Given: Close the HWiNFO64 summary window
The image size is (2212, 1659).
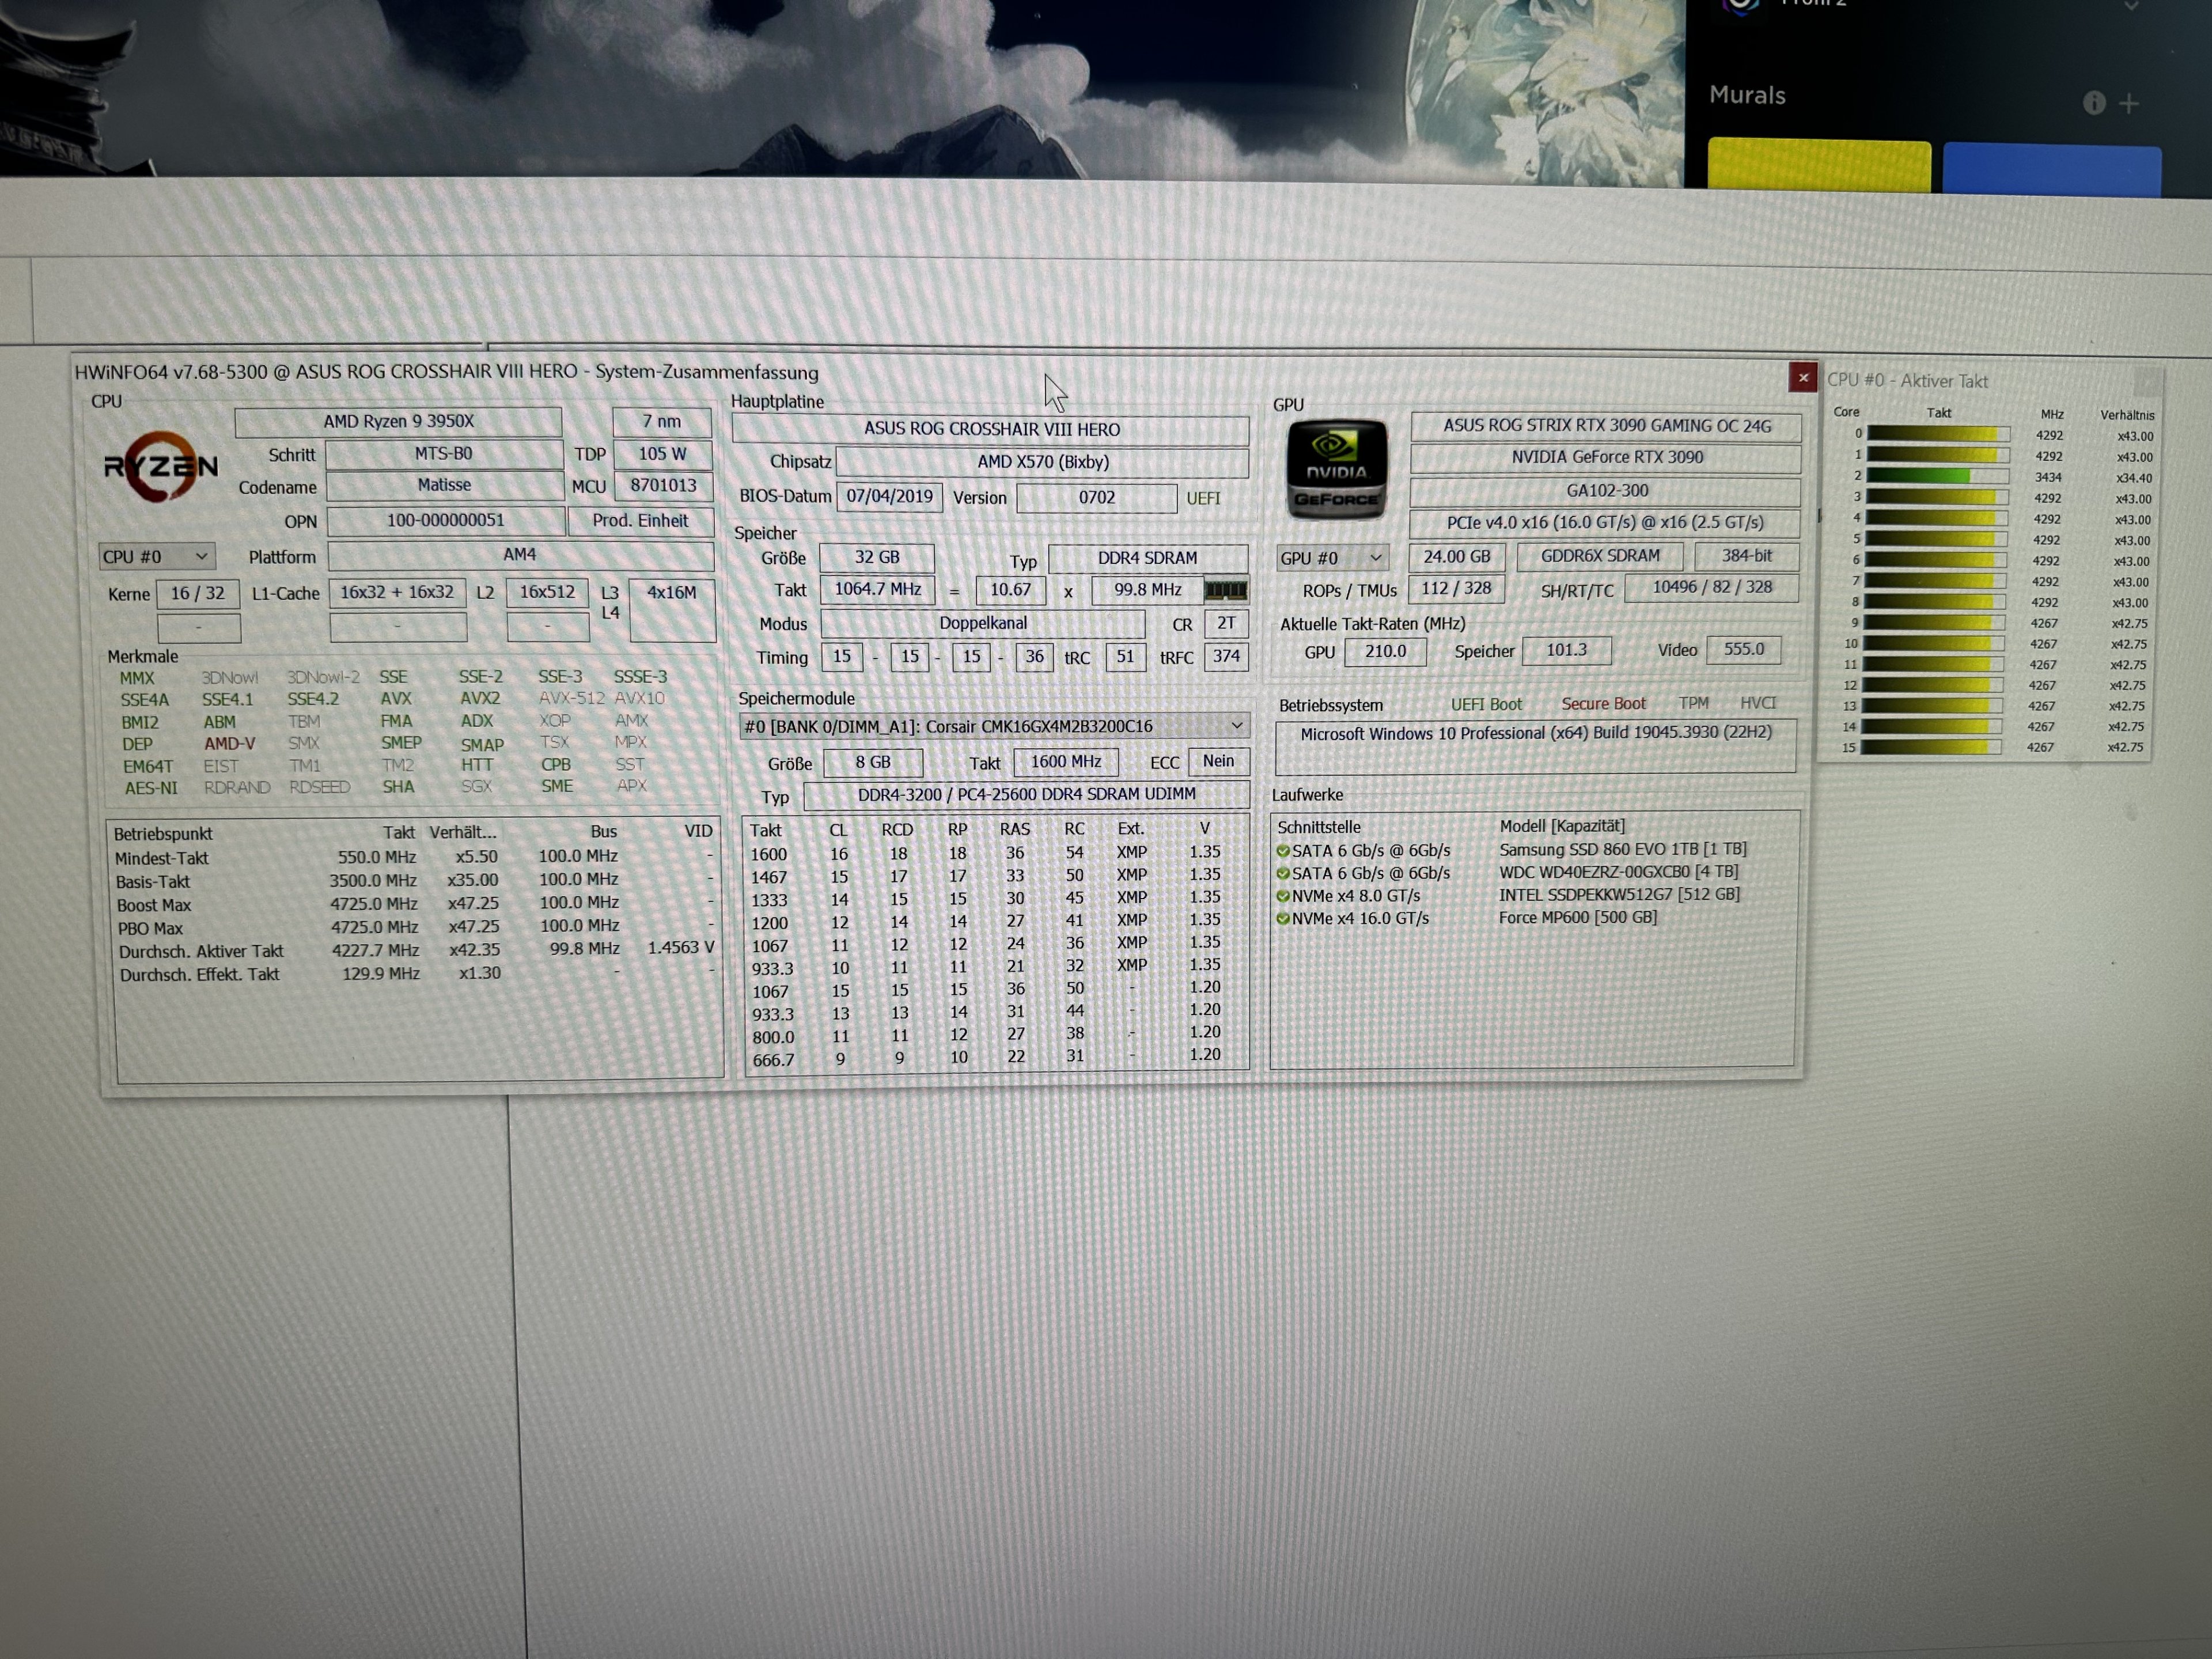Looking at the screenshot, I should coord(1802,377).
